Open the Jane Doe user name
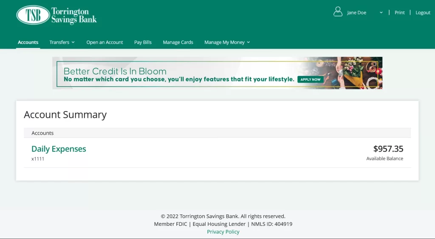The image size is (435, 239). coord(356,12)
